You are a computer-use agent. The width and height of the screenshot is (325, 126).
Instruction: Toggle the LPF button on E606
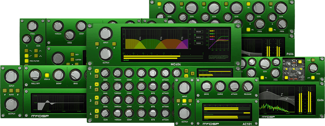[313, 78]
